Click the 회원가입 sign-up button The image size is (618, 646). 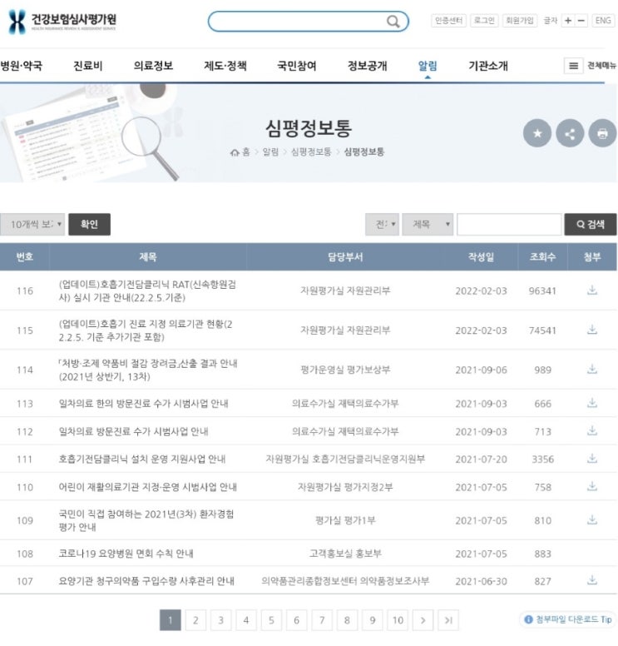[x=520, y=20]
